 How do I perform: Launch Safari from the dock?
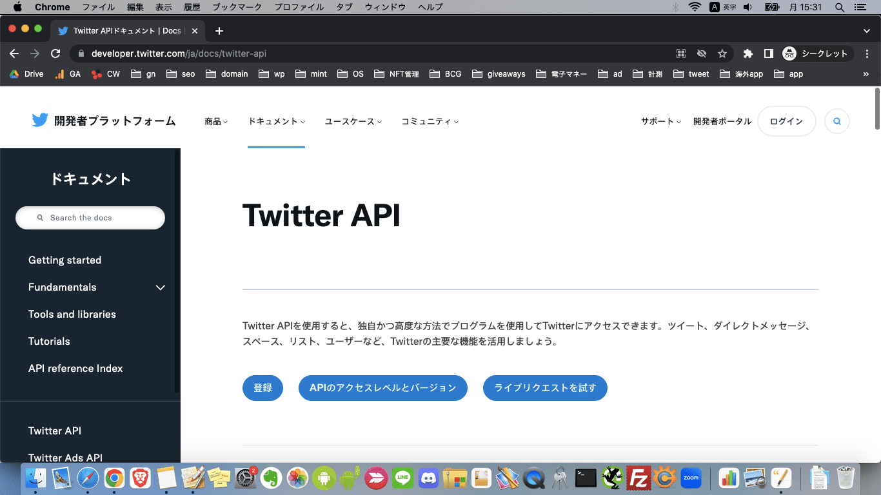tap(88, 478)
